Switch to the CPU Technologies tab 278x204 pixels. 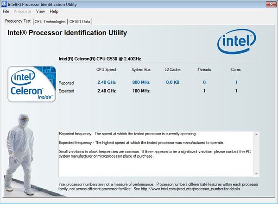click(x=50, y=21)
